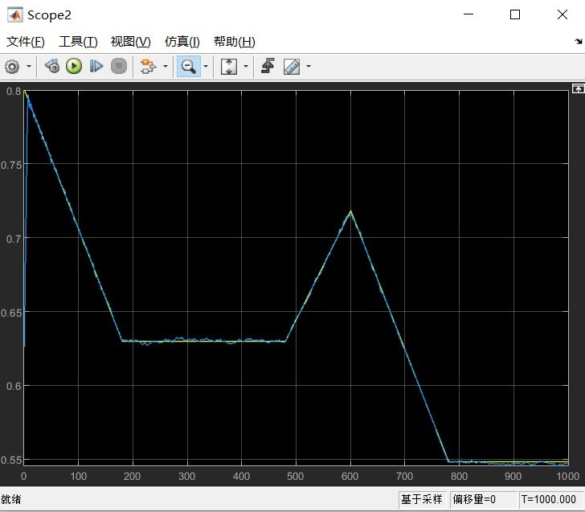Open the 文件(F) menu
This screenshot has height=512, width=585.
[26, 42]
